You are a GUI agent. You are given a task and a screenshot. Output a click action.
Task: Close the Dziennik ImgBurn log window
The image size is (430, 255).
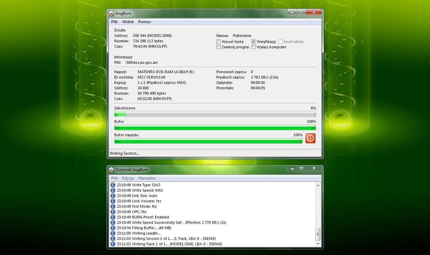(x=314, y=168)
